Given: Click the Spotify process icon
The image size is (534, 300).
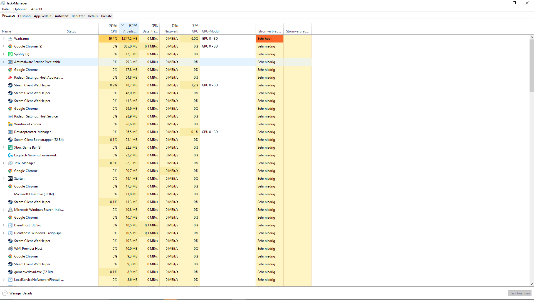Looking at the screenshot, I should [10, 54].
